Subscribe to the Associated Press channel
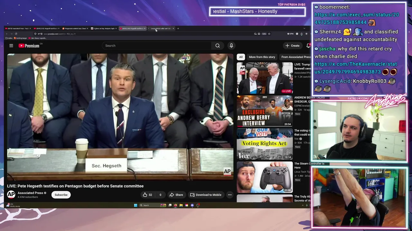 coord(61,195)
